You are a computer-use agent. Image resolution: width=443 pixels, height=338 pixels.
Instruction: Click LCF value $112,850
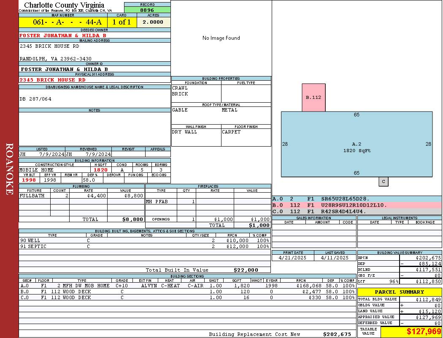pyautogui.click(x=428, y=281)
